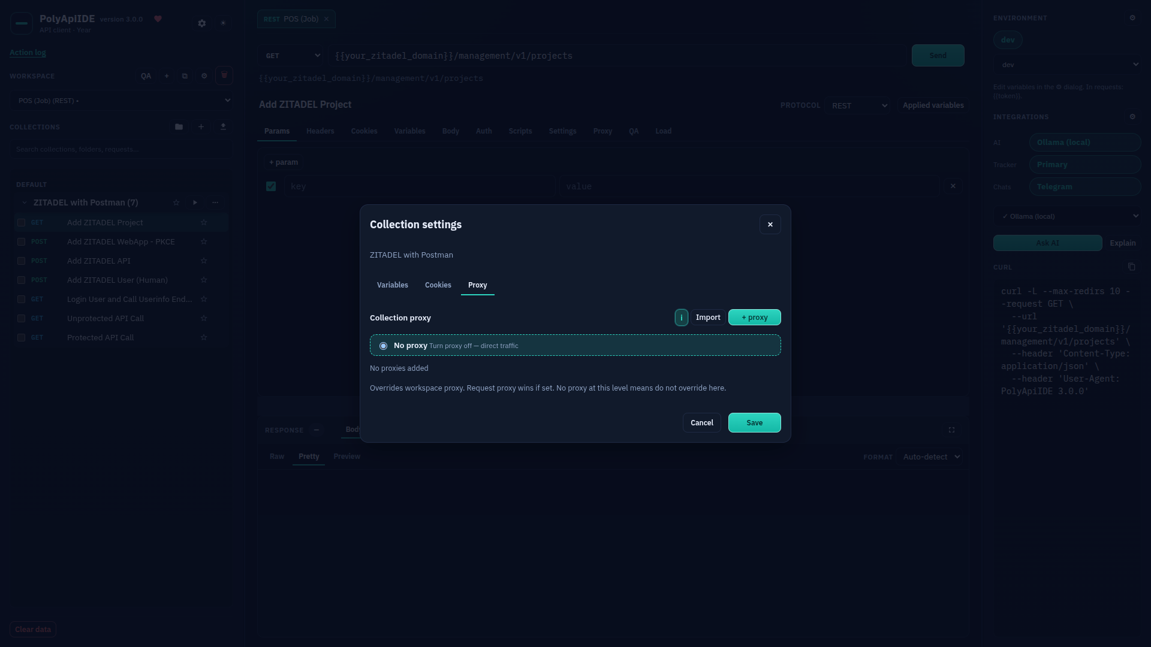The width and height of the screenshot is (1151, 647).
Task: Open Integrations settings gear icon
Action: pyautogui.click(x=1132, y=117)
